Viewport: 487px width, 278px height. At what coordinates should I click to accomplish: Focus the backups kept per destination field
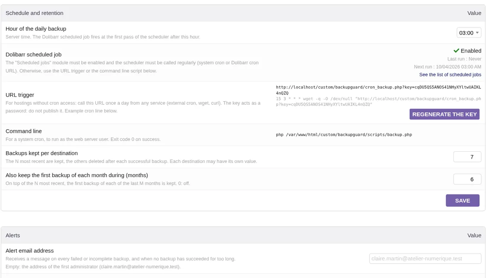tap(467, 157)
